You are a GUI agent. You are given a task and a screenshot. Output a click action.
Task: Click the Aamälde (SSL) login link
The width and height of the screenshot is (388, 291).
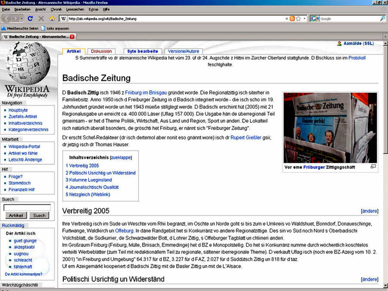tap(358, 44)
